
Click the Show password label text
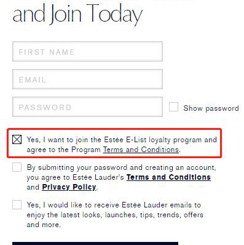tap(211, 108)
